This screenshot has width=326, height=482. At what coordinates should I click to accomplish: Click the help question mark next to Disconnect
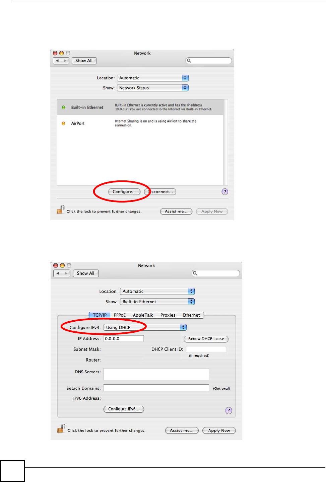(x=225, y=192)
